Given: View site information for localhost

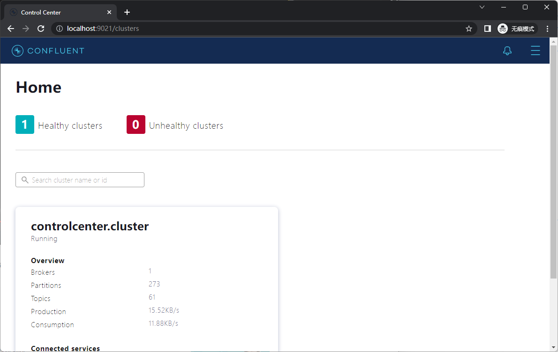Looking at the screenshot, I should point(60,29).
